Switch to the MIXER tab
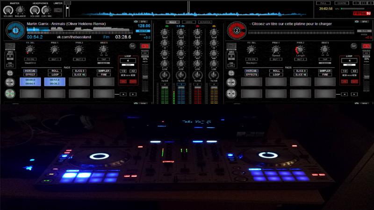Screen dimensions: 374x210 click(x=173, y=22)
